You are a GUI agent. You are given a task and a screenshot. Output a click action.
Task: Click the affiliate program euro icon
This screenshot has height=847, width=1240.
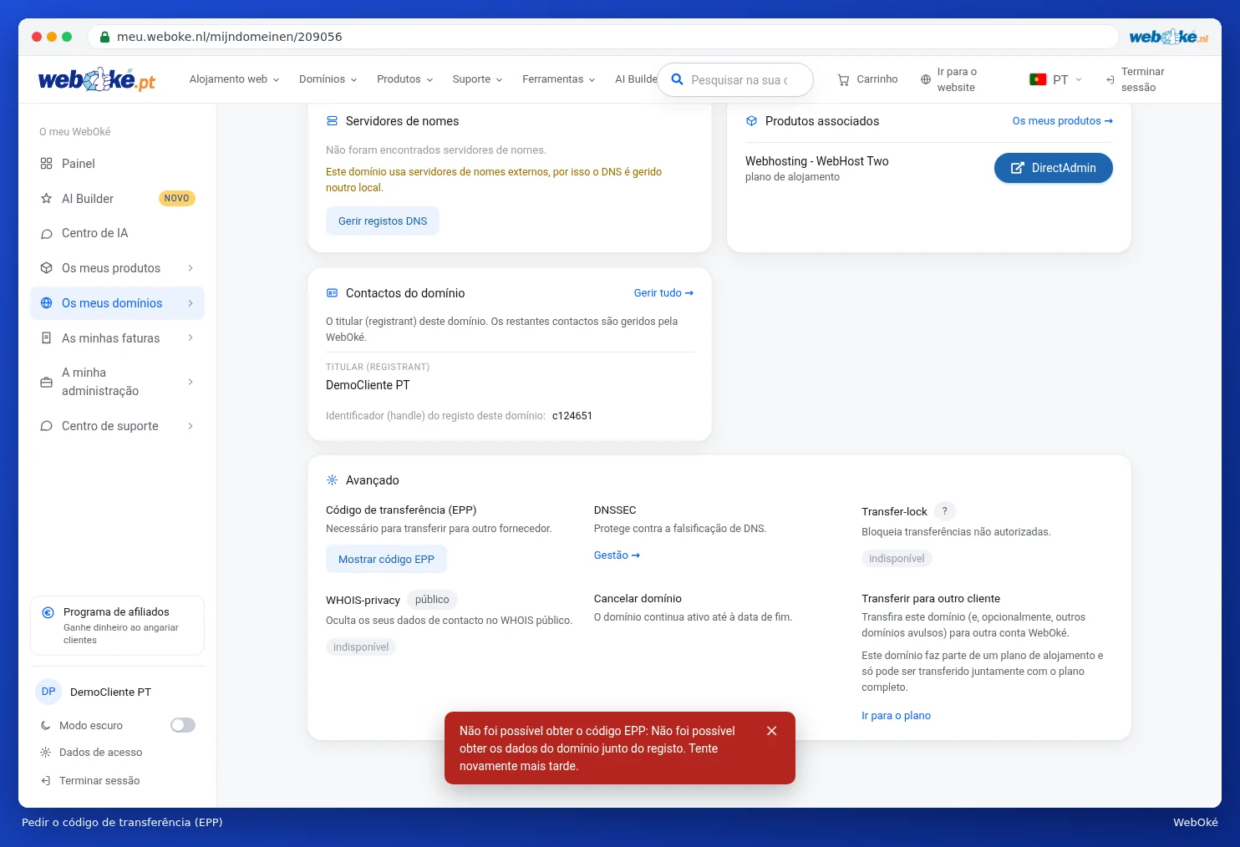coord(48,612)
